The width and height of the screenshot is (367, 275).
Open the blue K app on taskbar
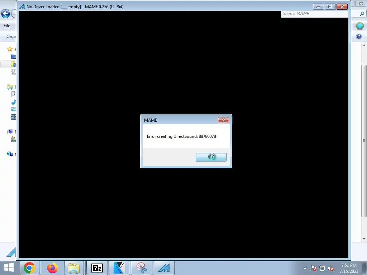(119, 268)
